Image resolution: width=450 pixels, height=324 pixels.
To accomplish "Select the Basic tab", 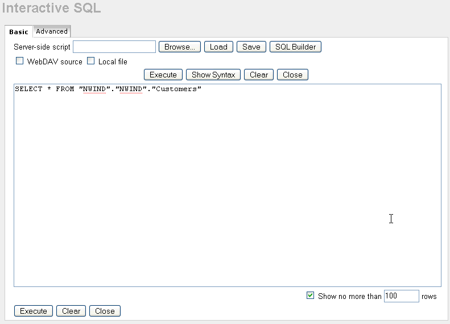I will pos(18,32).
